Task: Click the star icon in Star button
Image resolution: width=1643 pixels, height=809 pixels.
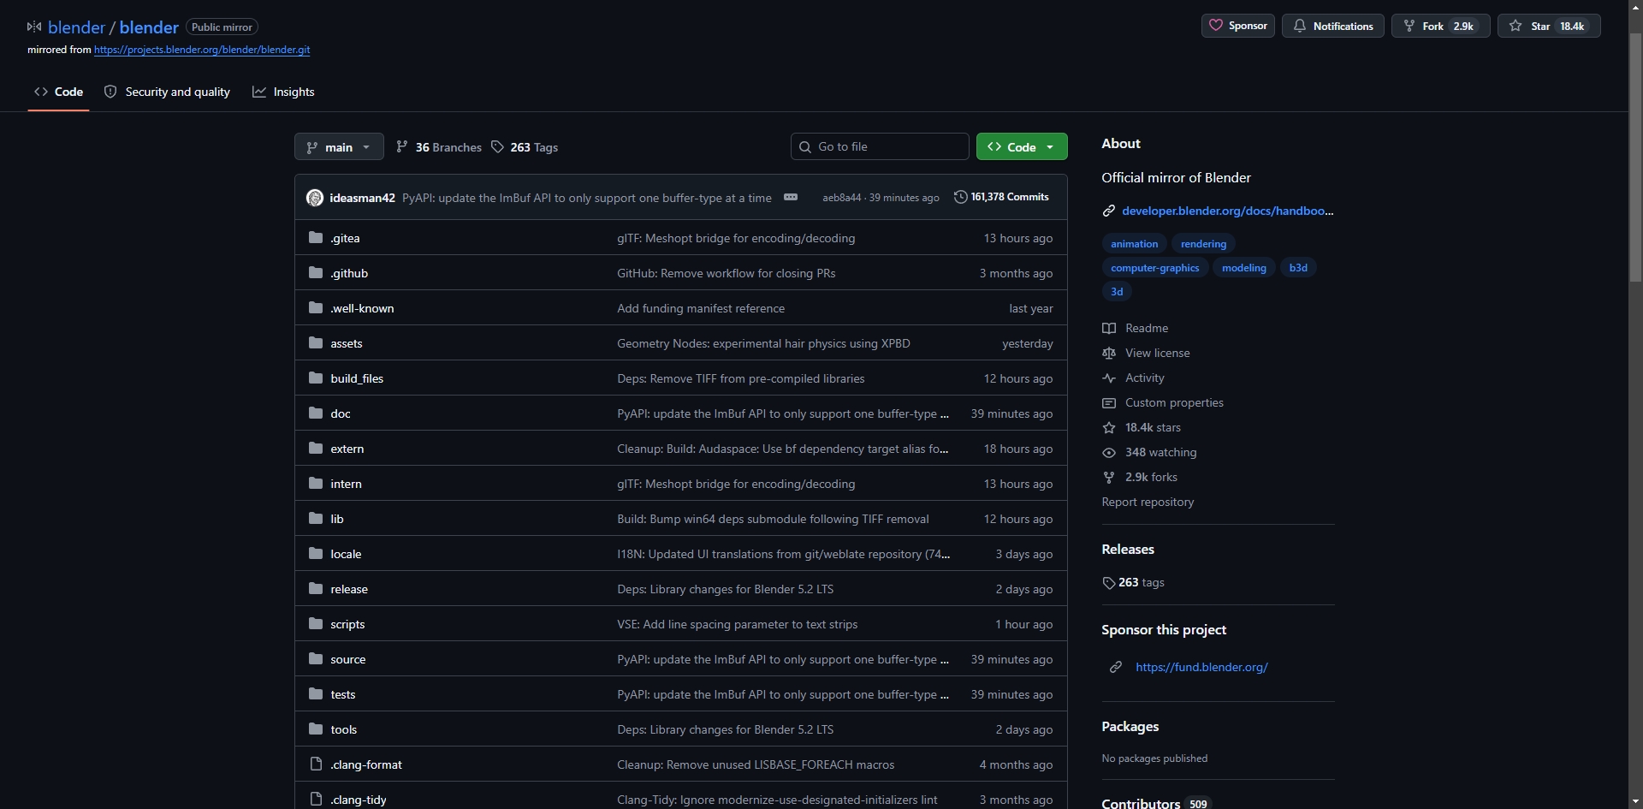Action: (1515, 26)
